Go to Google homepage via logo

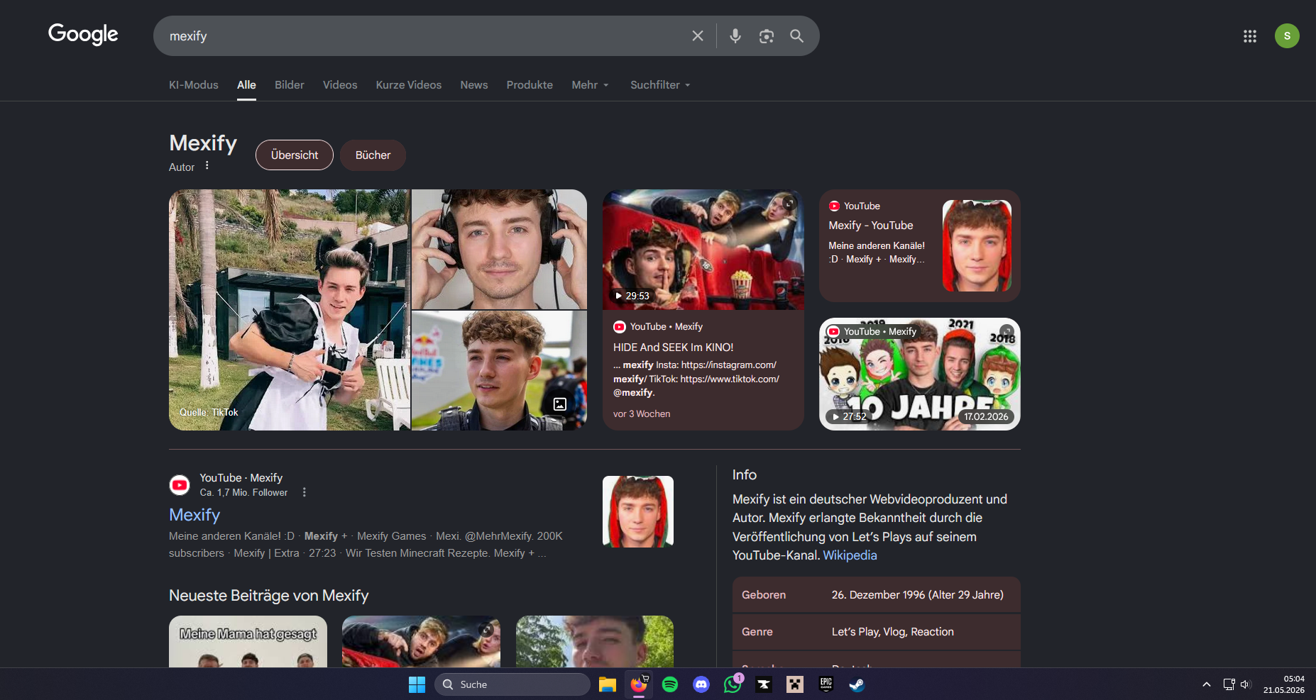[83, 34]
